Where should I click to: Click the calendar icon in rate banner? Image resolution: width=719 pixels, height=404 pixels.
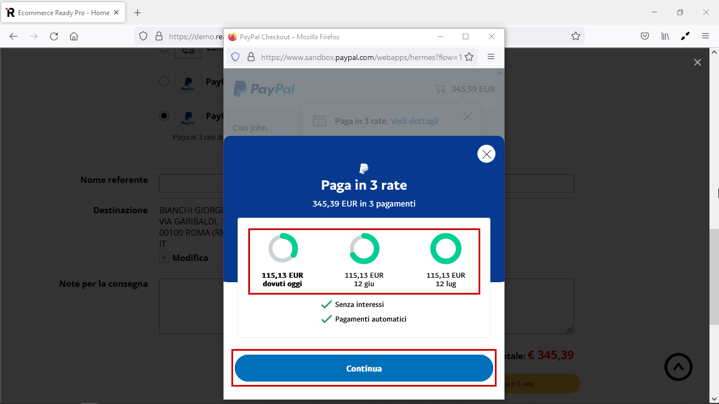coord(320,121)
